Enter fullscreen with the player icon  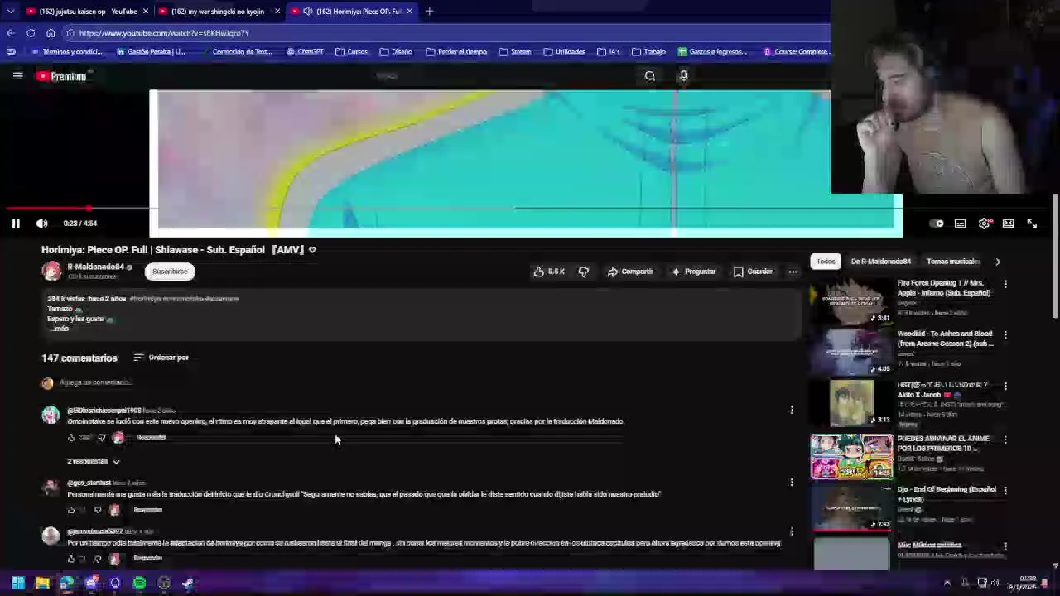point(1032,223)
